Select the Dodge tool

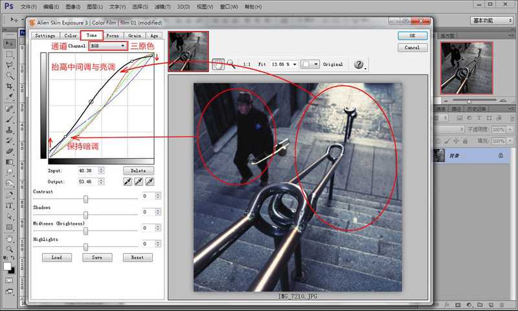tap(9, 183)
